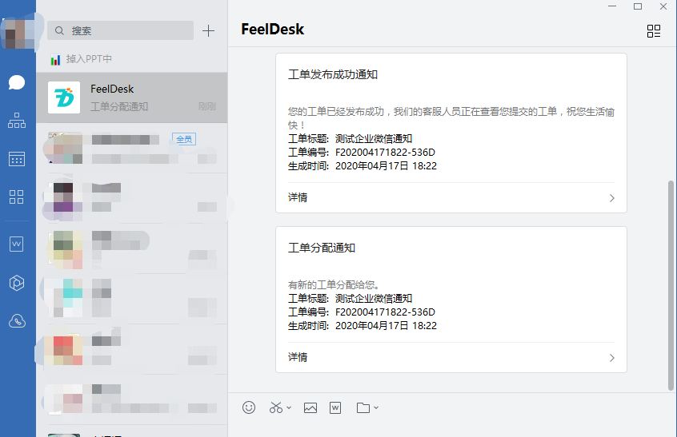Open the emoji picker smiley icon
677x437 pixels.
(249, 407)
